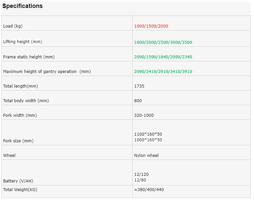The image size is (254, 203).
Task: Click the 800 body width value
Action: (x=138, y=101)
